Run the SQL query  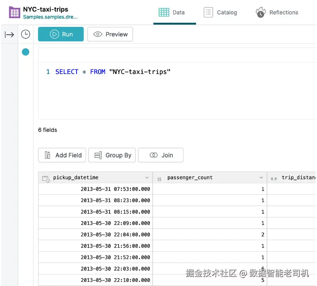point(61,34)
